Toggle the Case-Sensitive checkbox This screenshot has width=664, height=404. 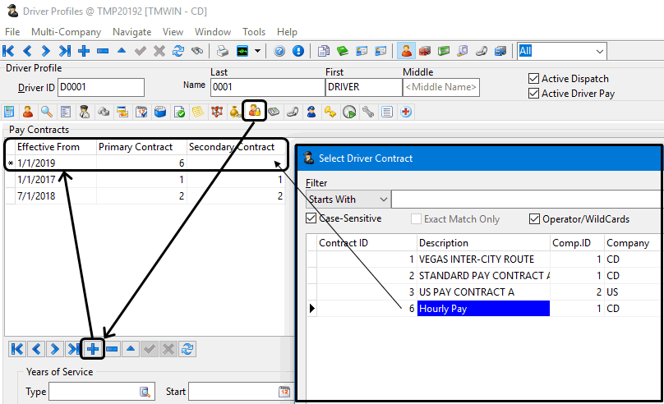(x=311, y=218)
